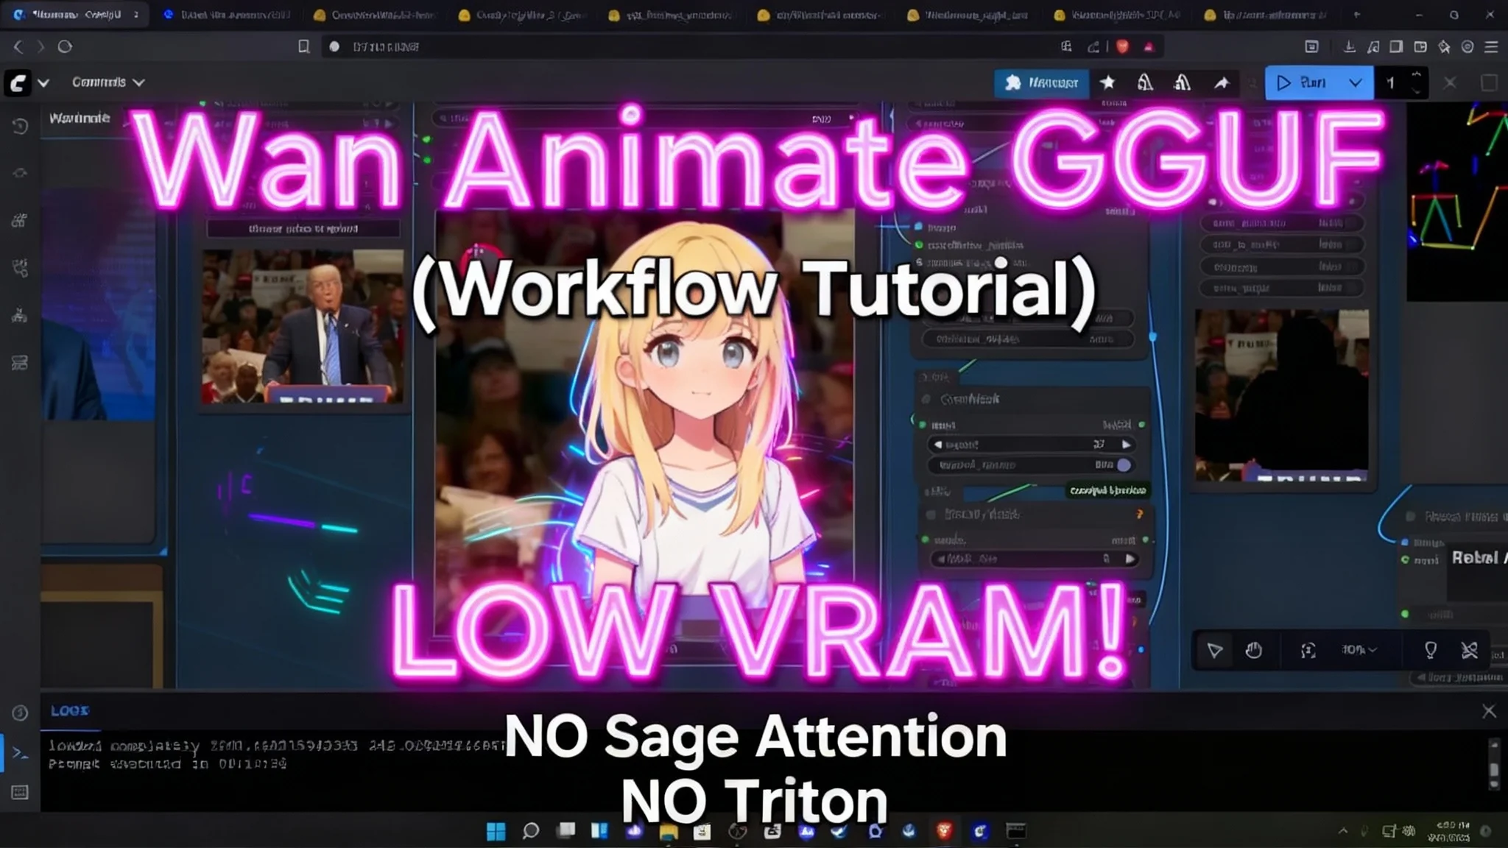The height and width of the screenshot is (848, 1508).
Task: Expand the system tray hidden icons chevron
Action: (x=1343, y=831)
